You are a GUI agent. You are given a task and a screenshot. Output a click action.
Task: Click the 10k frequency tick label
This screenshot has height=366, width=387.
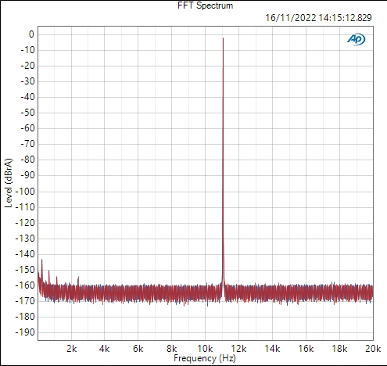205,349
